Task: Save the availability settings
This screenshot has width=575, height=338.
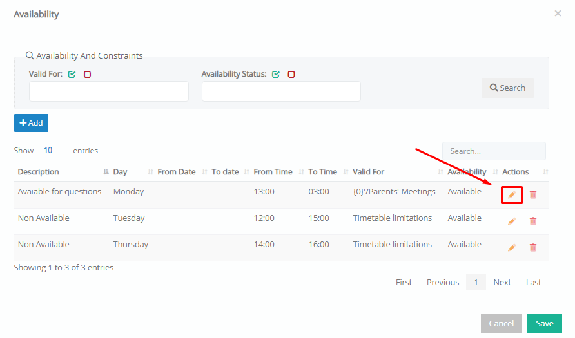Action: 545,323
